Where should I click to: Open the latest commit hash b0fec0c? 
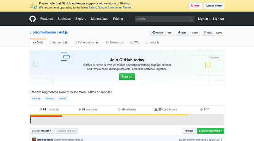click(x=201, y=140)
